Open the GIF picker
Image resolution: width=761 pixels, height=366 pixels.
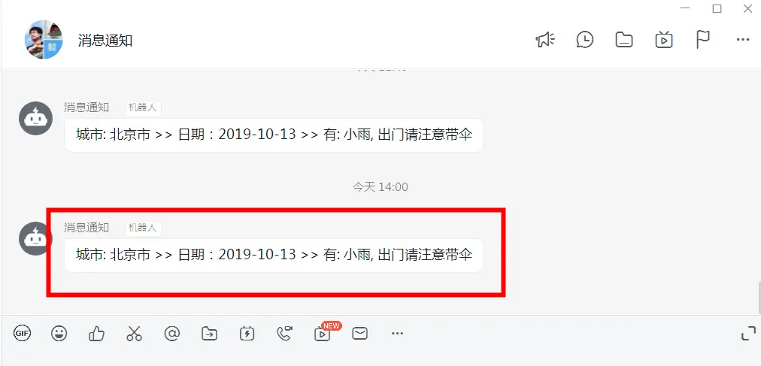point(22,333)
